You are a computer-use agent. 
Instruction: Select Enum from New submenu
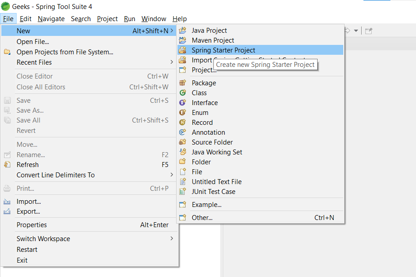[260, 112]
